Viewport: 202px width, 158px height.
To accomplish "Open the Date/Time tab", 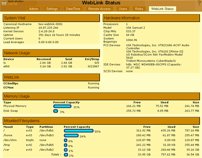I will pyautogui.click(x=73, y=9).
